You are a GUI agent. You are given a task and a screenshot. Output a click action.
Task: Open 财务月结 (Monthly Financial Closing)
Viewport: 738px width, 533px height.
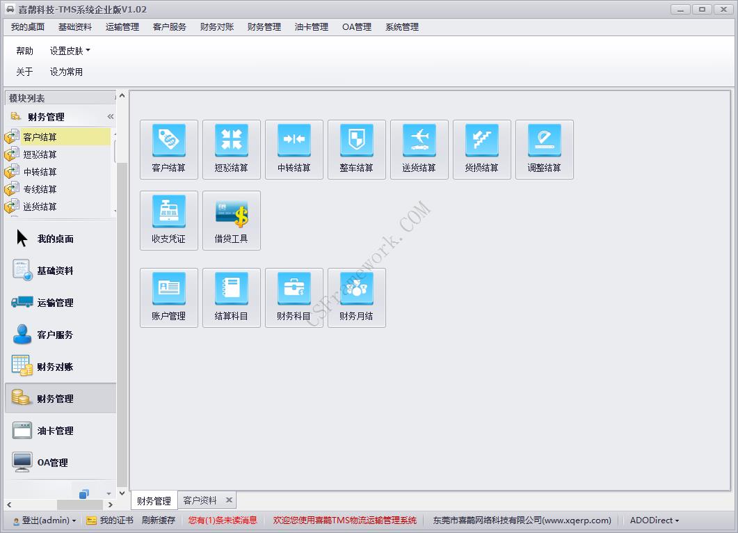(x=356, y=297)
